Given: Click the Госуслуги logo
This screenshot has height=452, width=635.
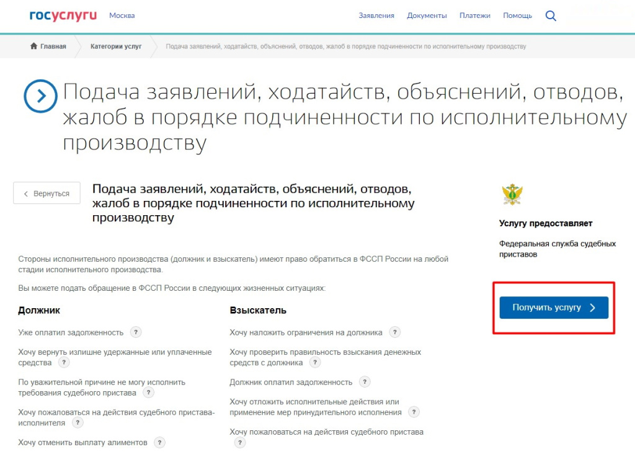Looking at the screenshot, I should click(61, 16).
